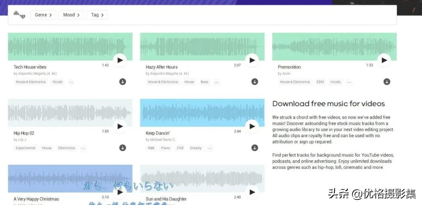Open the Premonition title link
Screen dimensions: 422x205
tap(289, 67)
